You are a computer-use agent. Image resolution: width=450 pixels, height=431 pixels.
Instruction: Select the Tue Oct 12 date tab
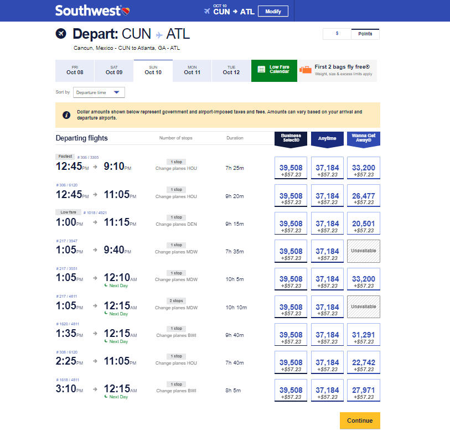pyautogui.click(x=231, y=70)
